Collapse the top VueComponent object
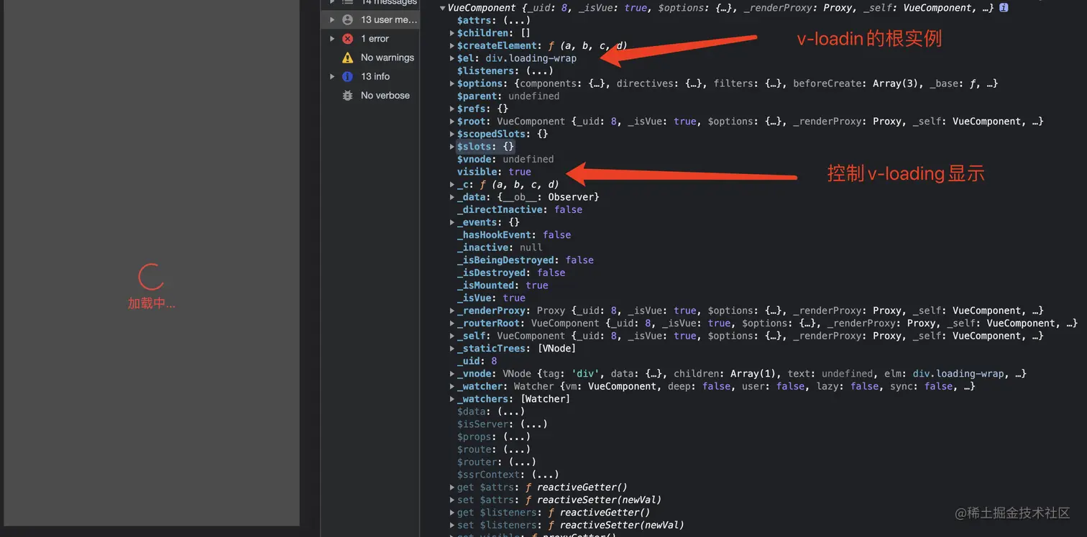 [x=443, y=8]
